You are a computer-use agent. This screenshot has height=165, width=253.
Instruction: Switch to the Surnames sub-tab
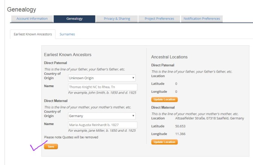click(x=67, y=34)
